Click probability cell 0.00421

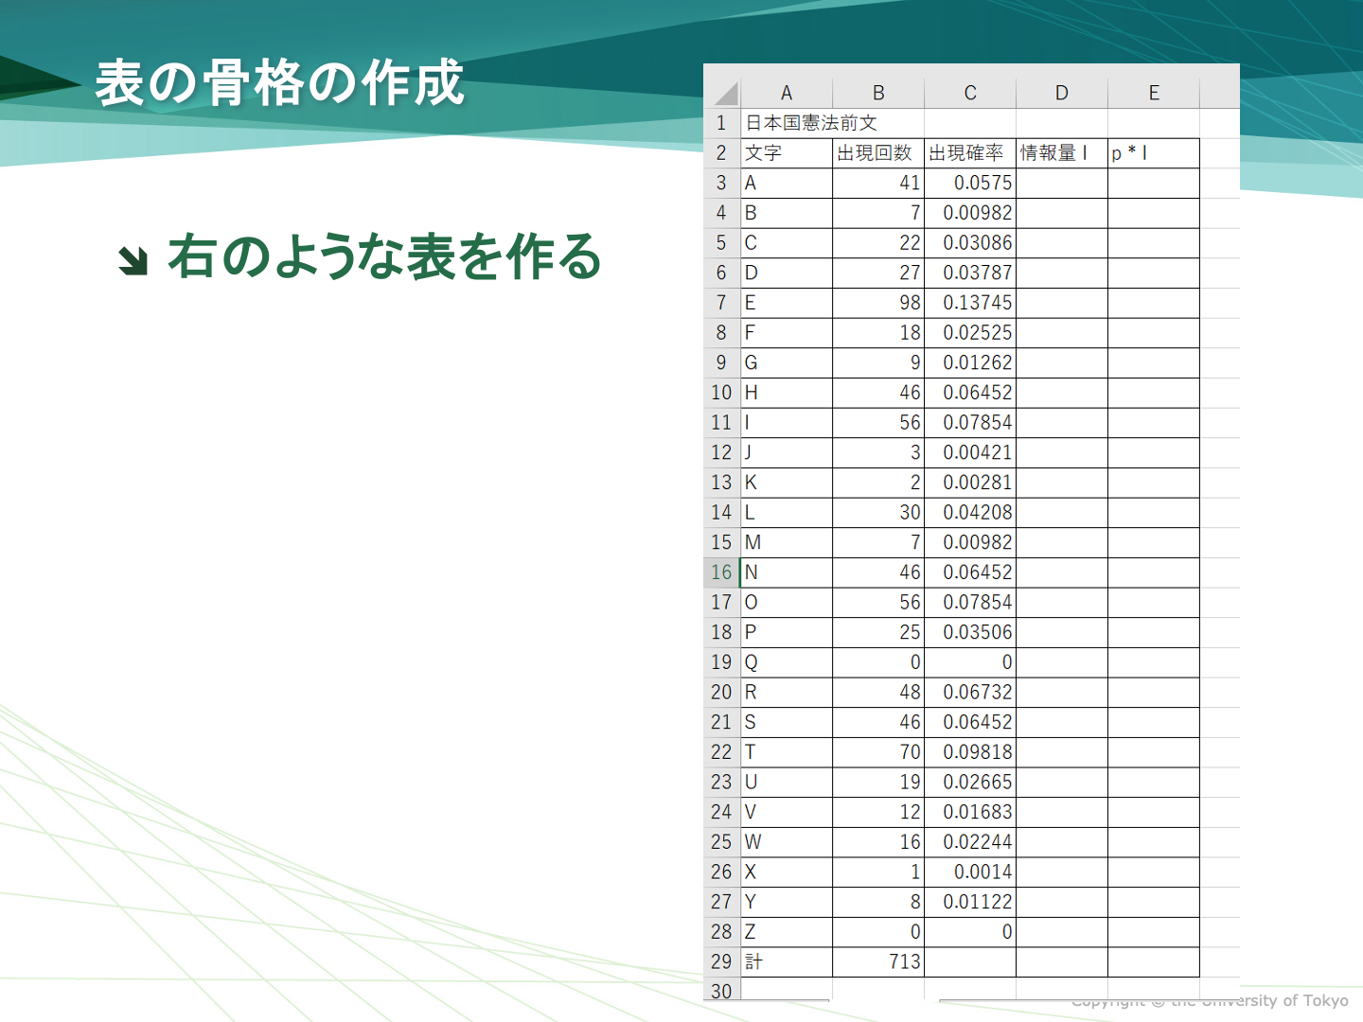point(970,452)
